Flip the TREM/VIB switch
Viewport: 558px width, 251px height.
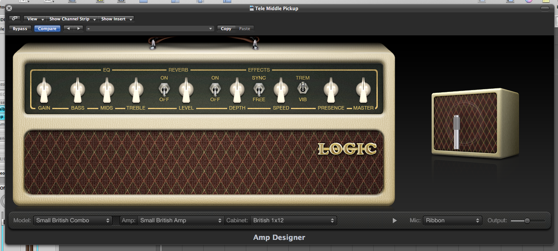coord(302,88)
